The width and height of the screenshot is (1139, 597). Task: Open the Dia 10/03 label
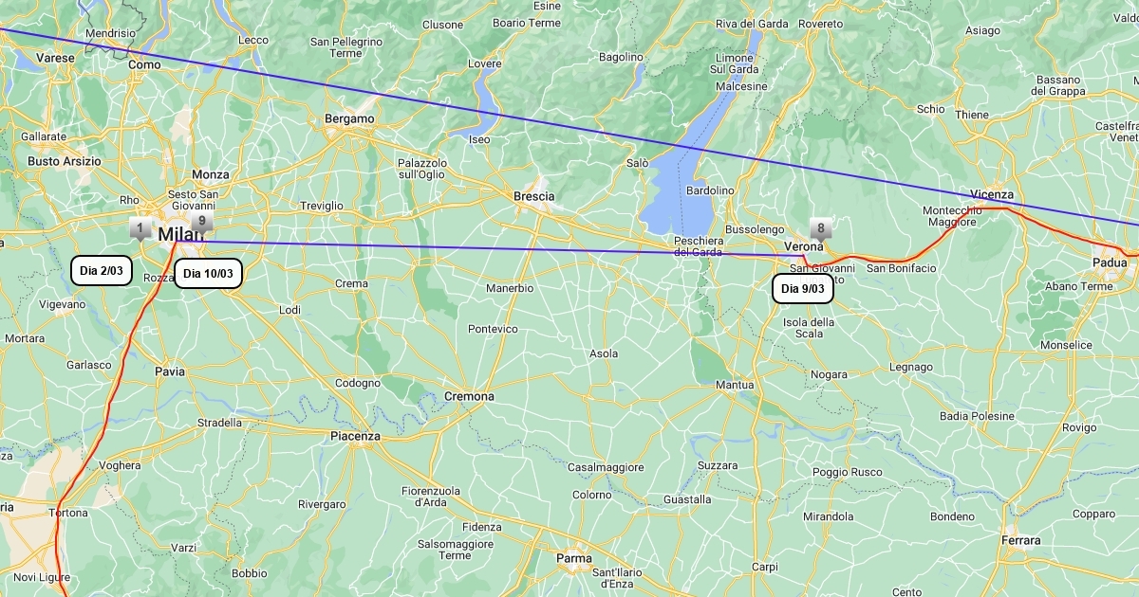[209, 274]
